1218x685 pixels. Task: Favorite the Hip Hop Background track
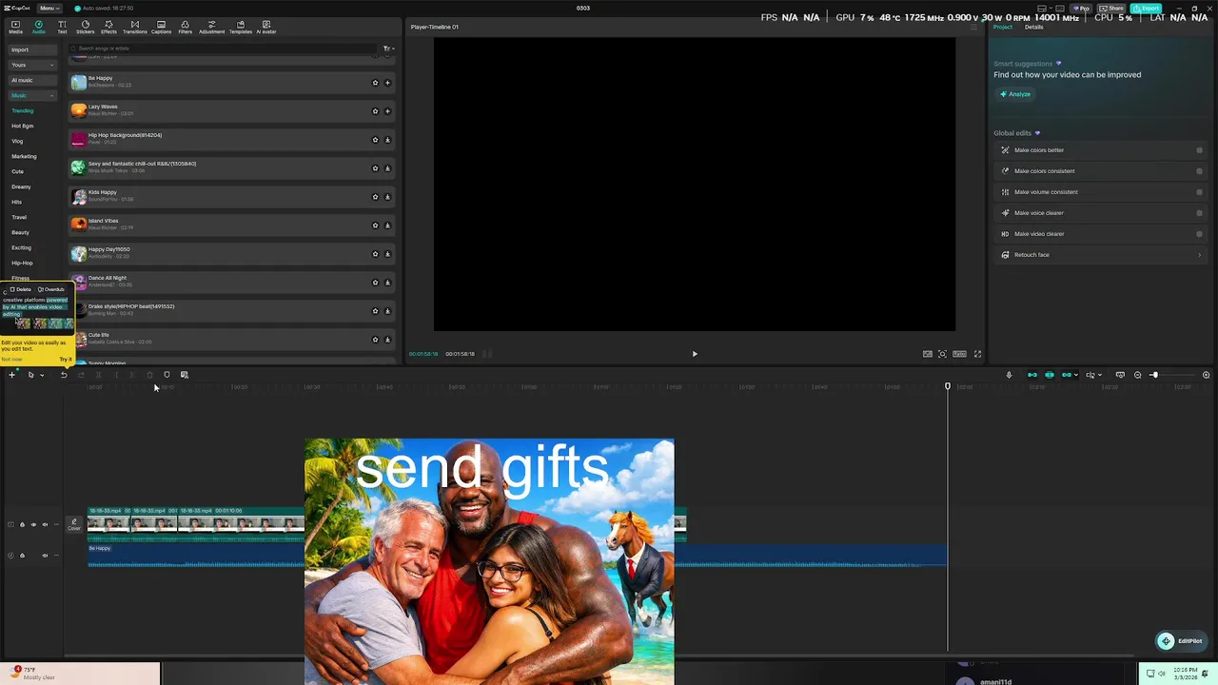pyautogui.click(x=375, y=140)
